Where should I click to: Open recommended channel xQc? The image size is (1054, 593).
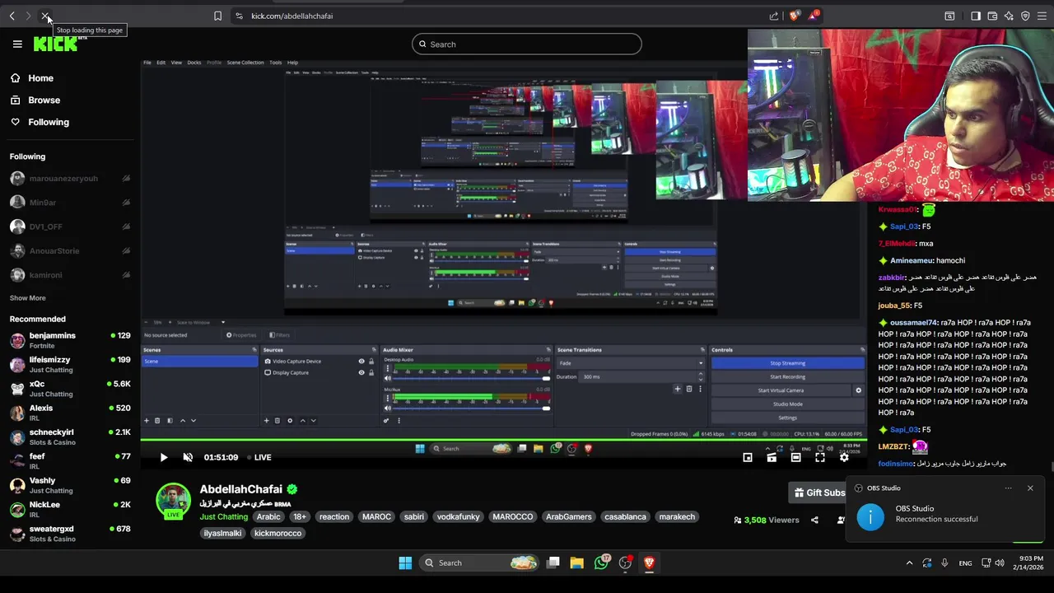coord(70,389)
